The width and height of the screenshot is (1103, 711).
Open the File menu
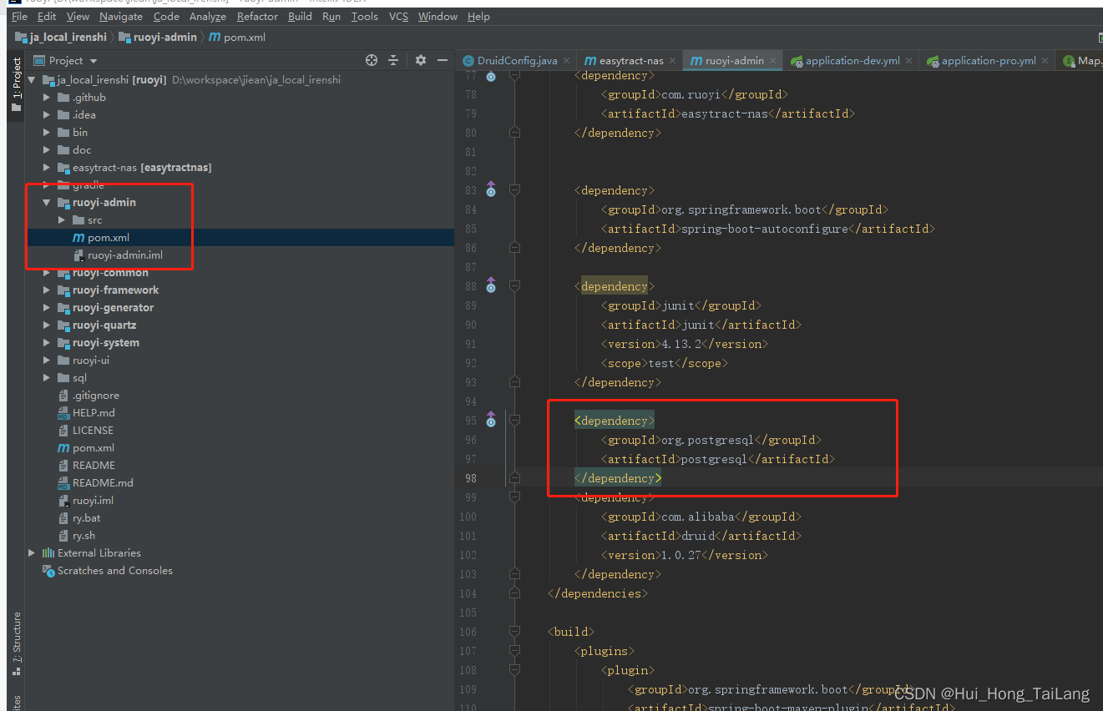click(x=19, y=16)
